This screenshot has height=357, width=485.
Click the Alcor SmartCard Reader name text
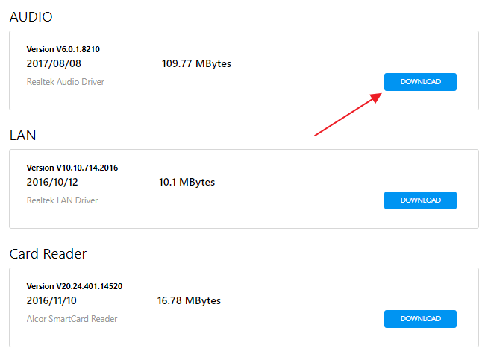tap(72, 319)
